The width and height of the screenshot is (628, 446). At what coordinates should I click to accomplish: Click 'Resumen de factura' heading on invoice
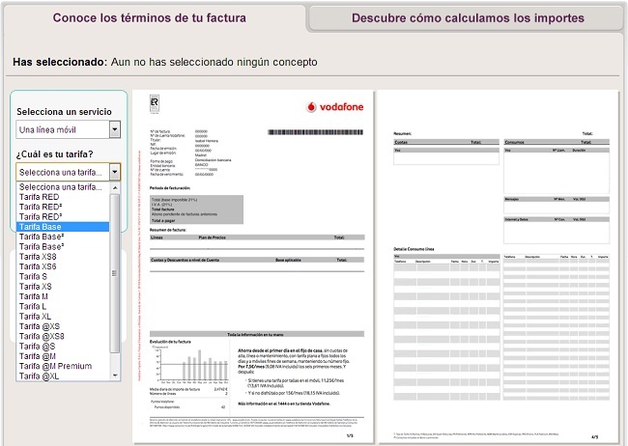tap(168, 230)
